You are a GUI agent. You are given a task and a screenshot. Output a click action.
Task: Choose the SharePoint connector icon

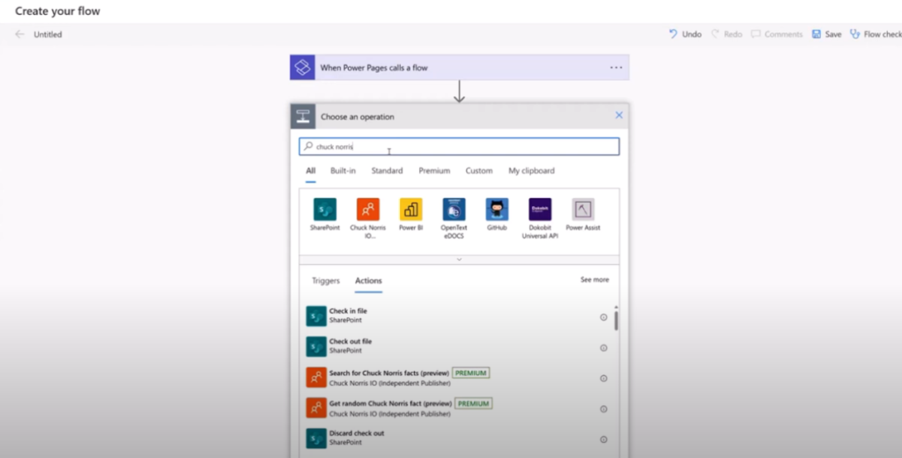point(325,210)
